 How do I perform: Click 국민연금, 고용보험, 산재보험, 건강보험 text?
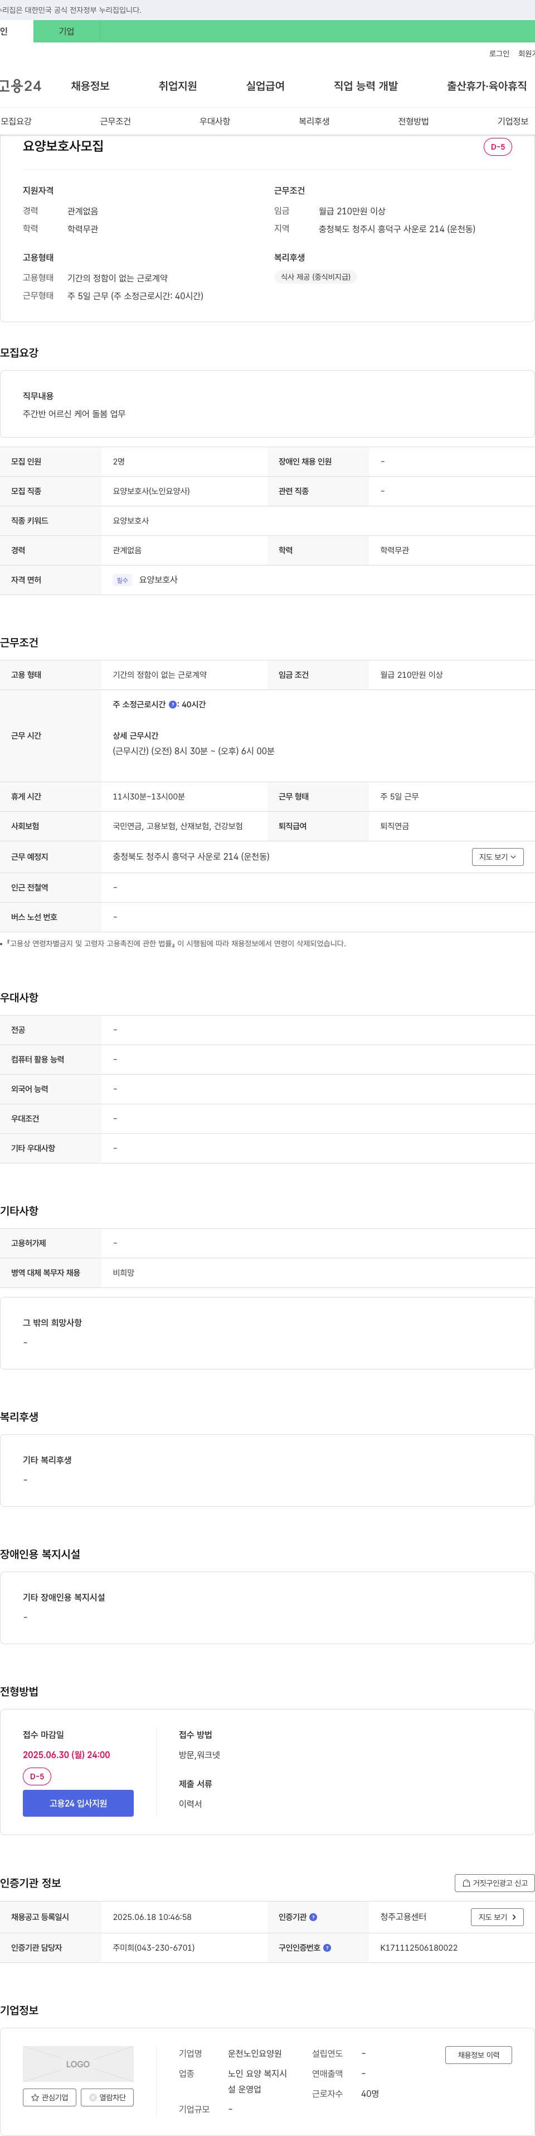178,826
